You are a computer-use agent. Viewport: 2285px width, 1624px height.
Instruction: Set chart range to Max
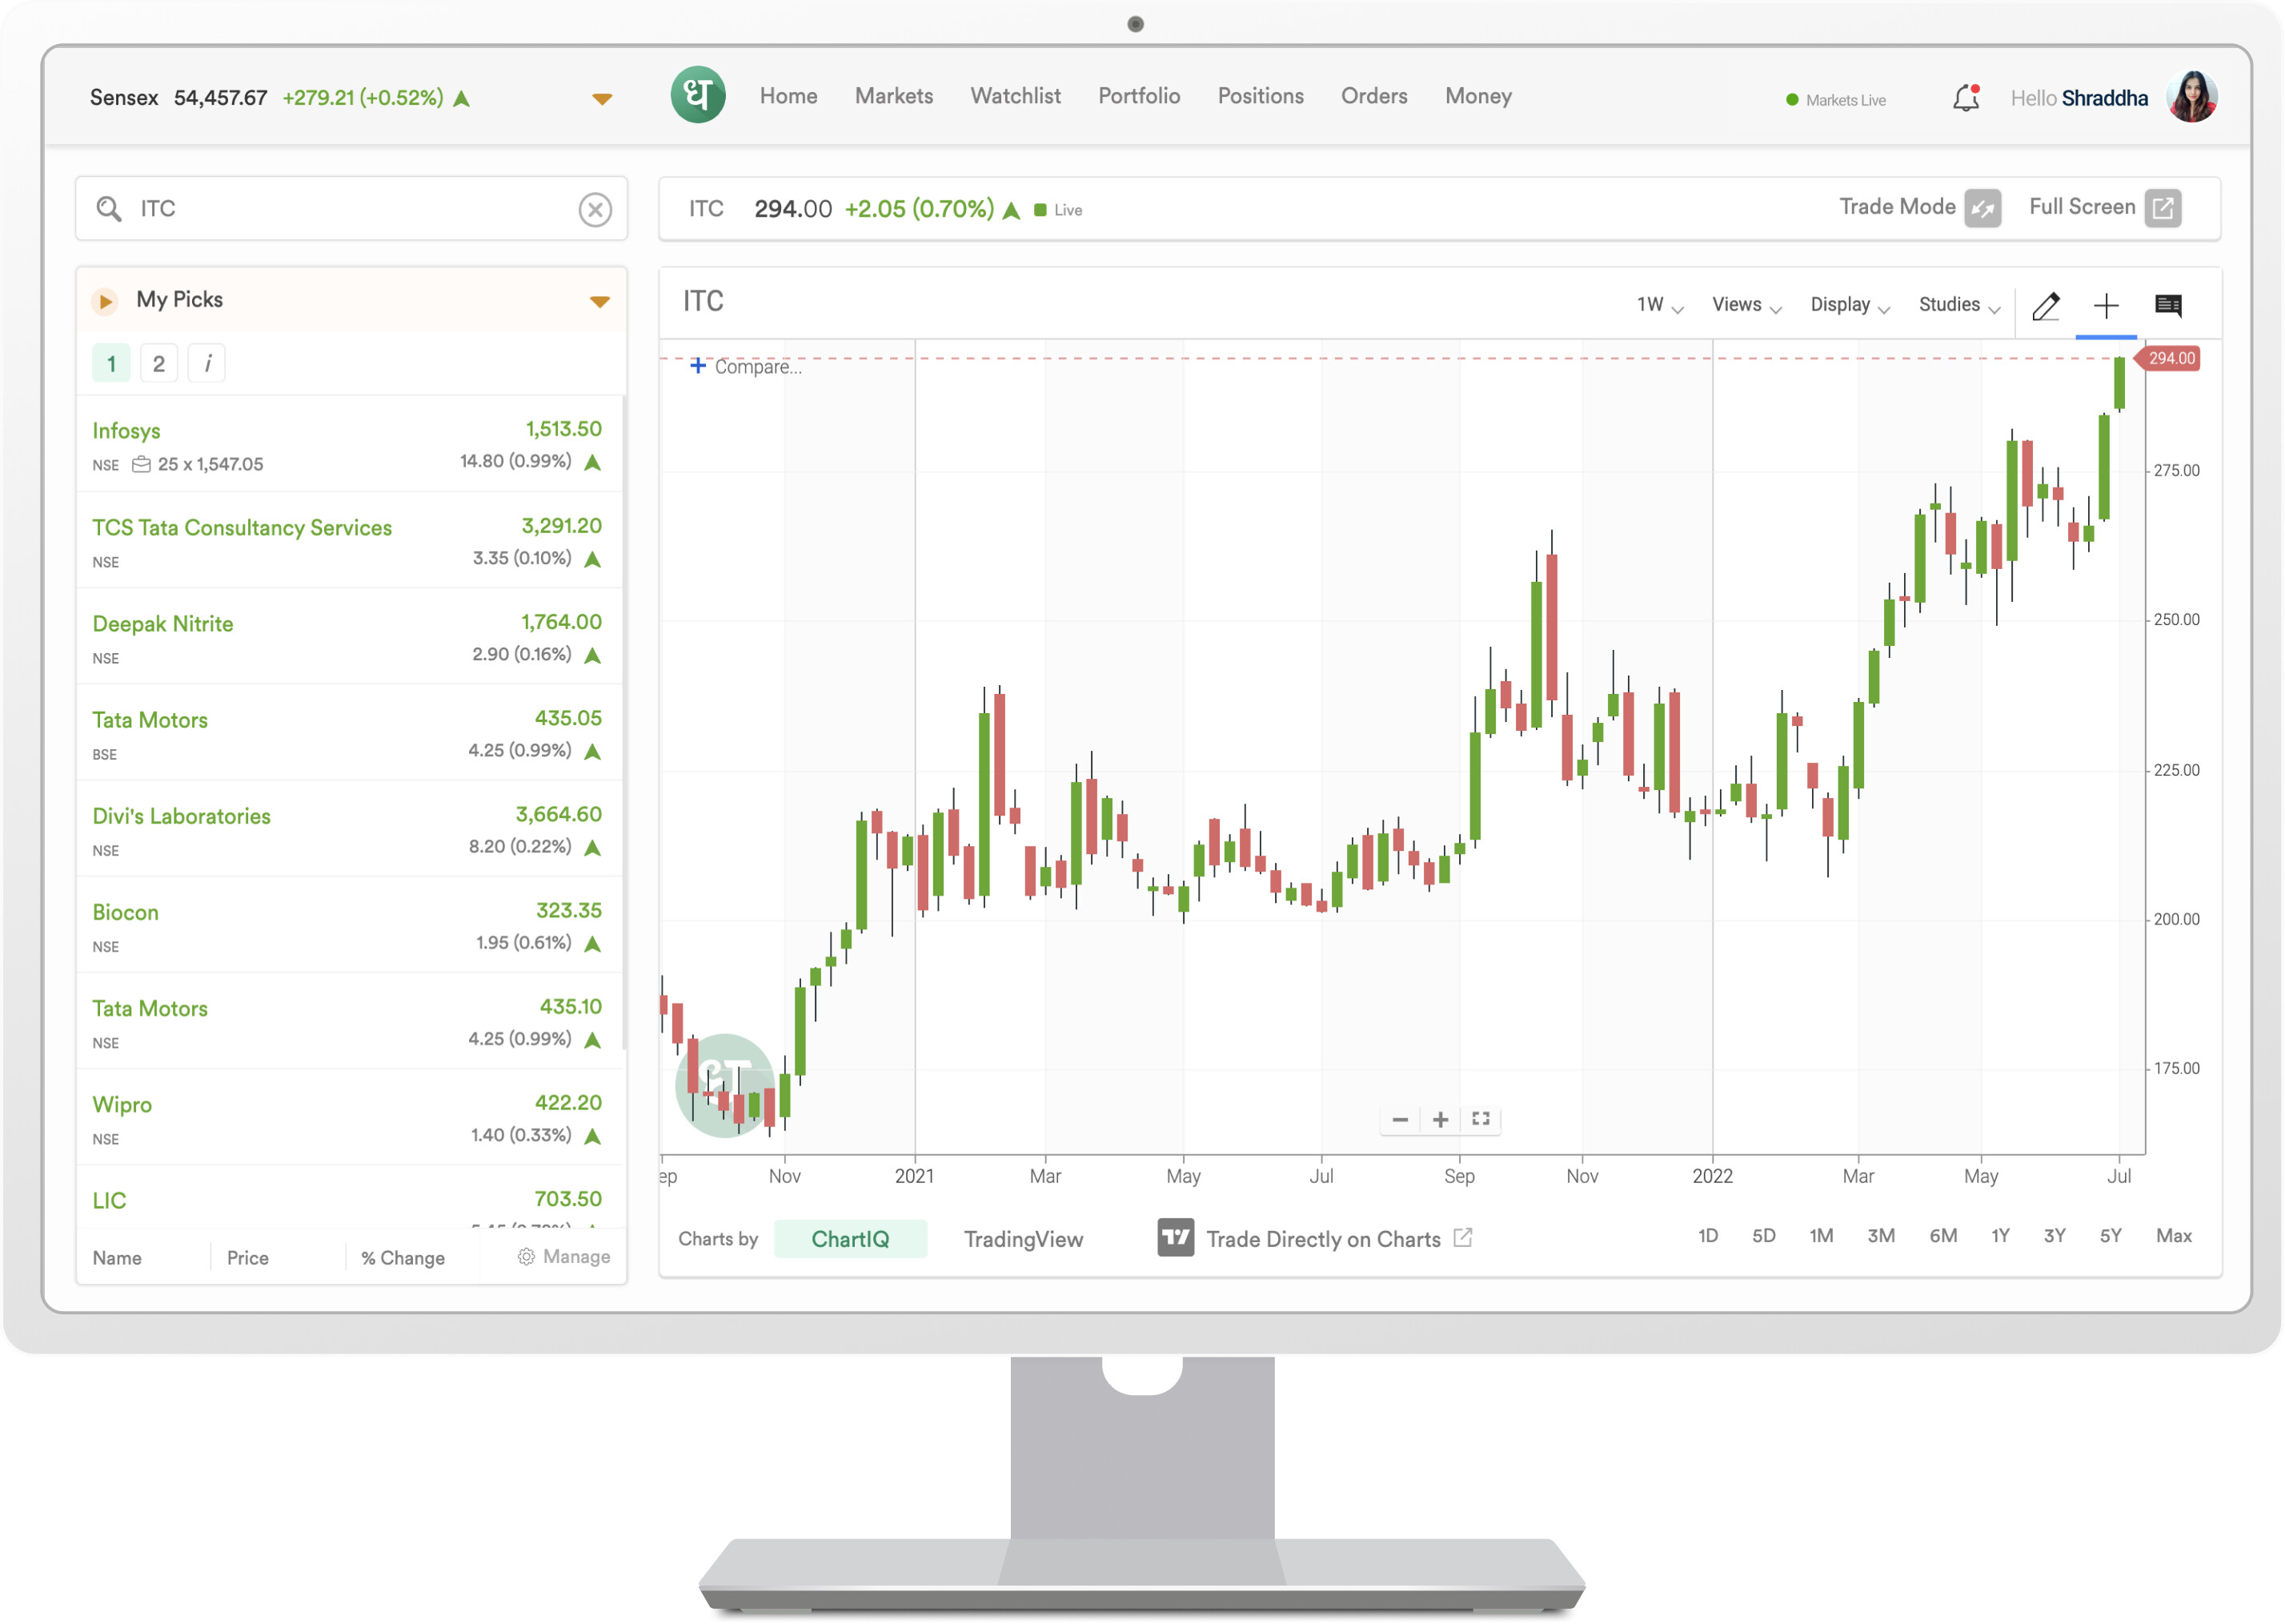pos(2173,1235)
